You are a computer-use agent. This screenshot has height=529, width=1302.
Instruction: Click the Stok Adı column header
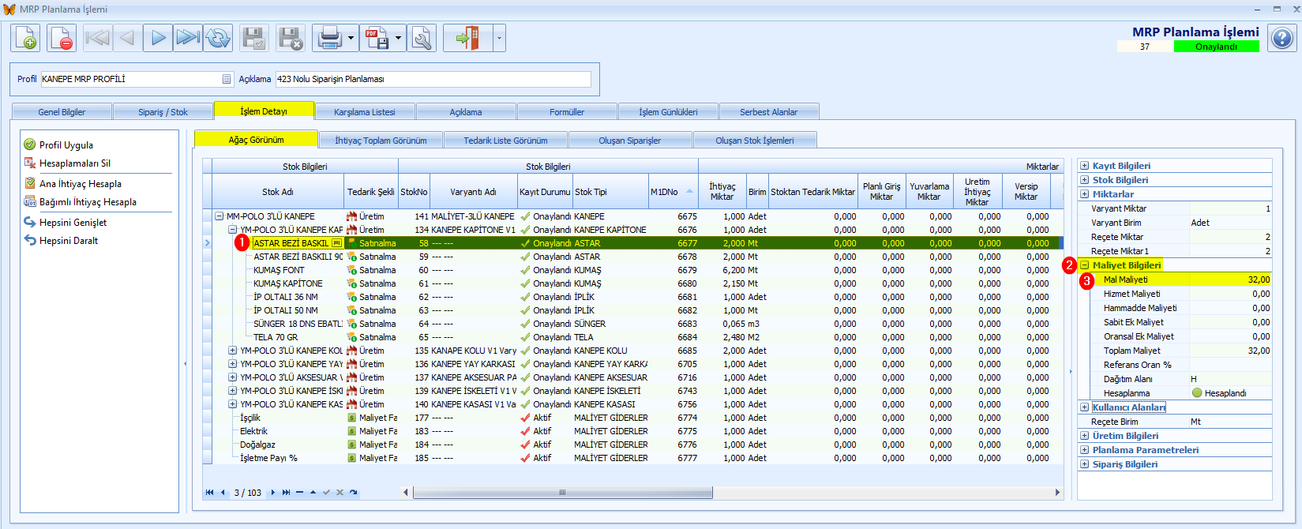point(277,192)
